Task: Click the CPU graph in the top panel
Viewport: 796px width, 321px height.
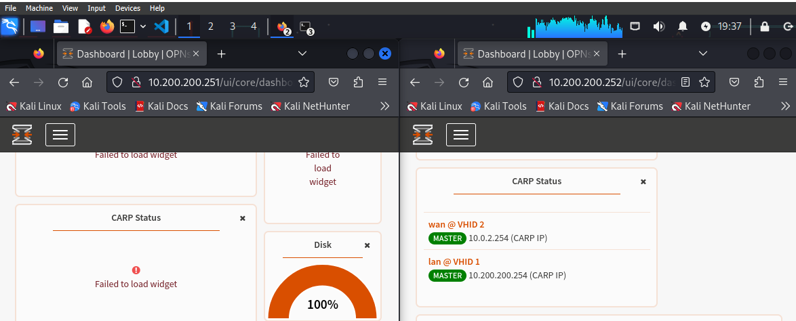Action: tap(575, 26)
